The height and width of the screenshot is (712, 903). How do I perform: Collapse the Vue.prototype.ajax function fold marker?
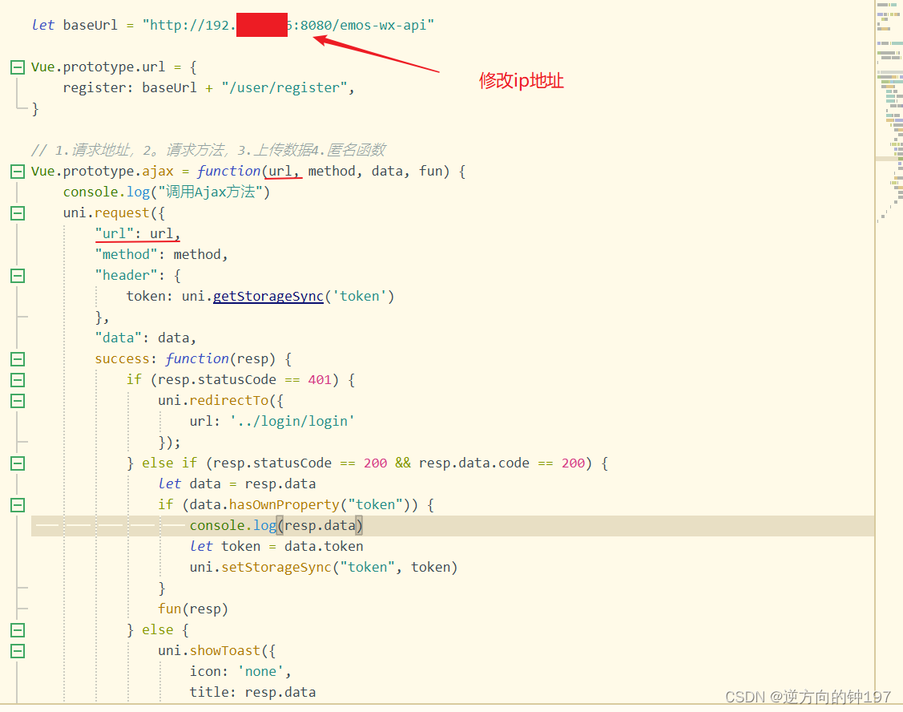(x=18, y=172)
